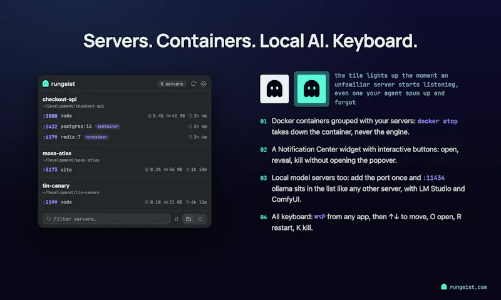Click CPU icon on vite row
This screenshot has width=501, height=300.
(x=147, y=170)
